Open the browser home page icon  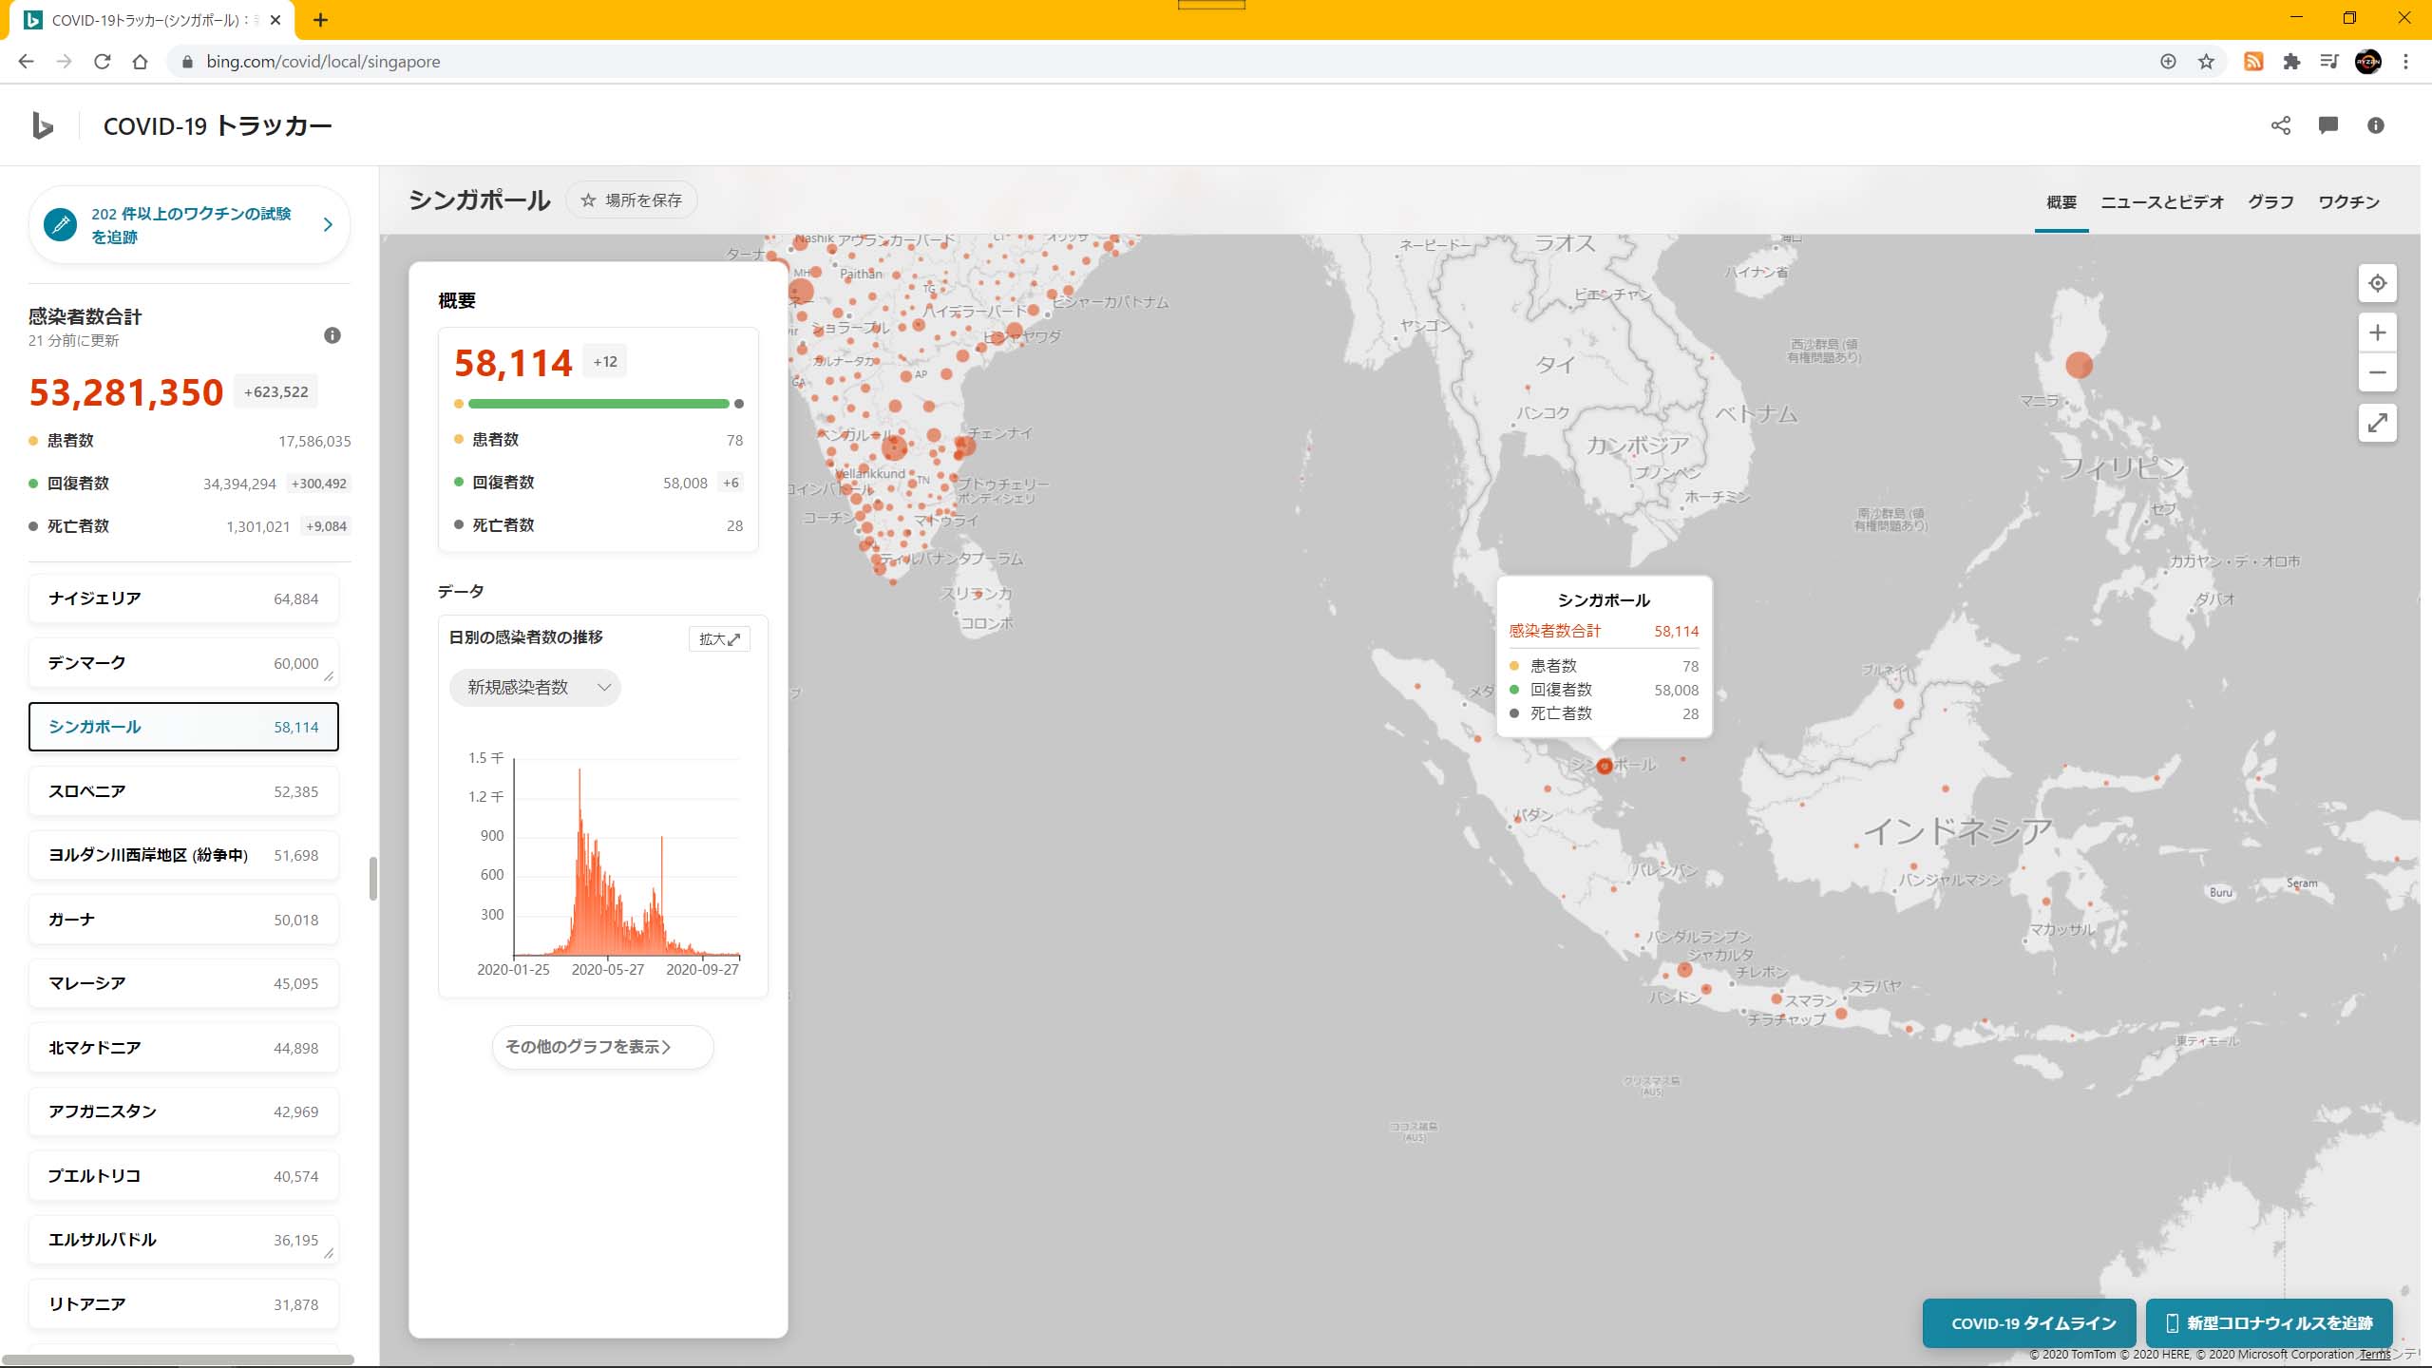140,62
